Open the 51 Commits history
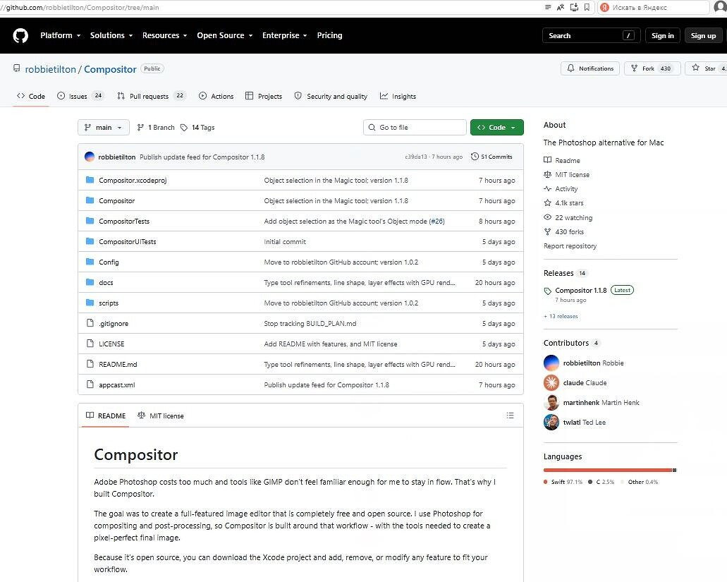Viewport: 727px width, 582px height. (x=491, y=157)
